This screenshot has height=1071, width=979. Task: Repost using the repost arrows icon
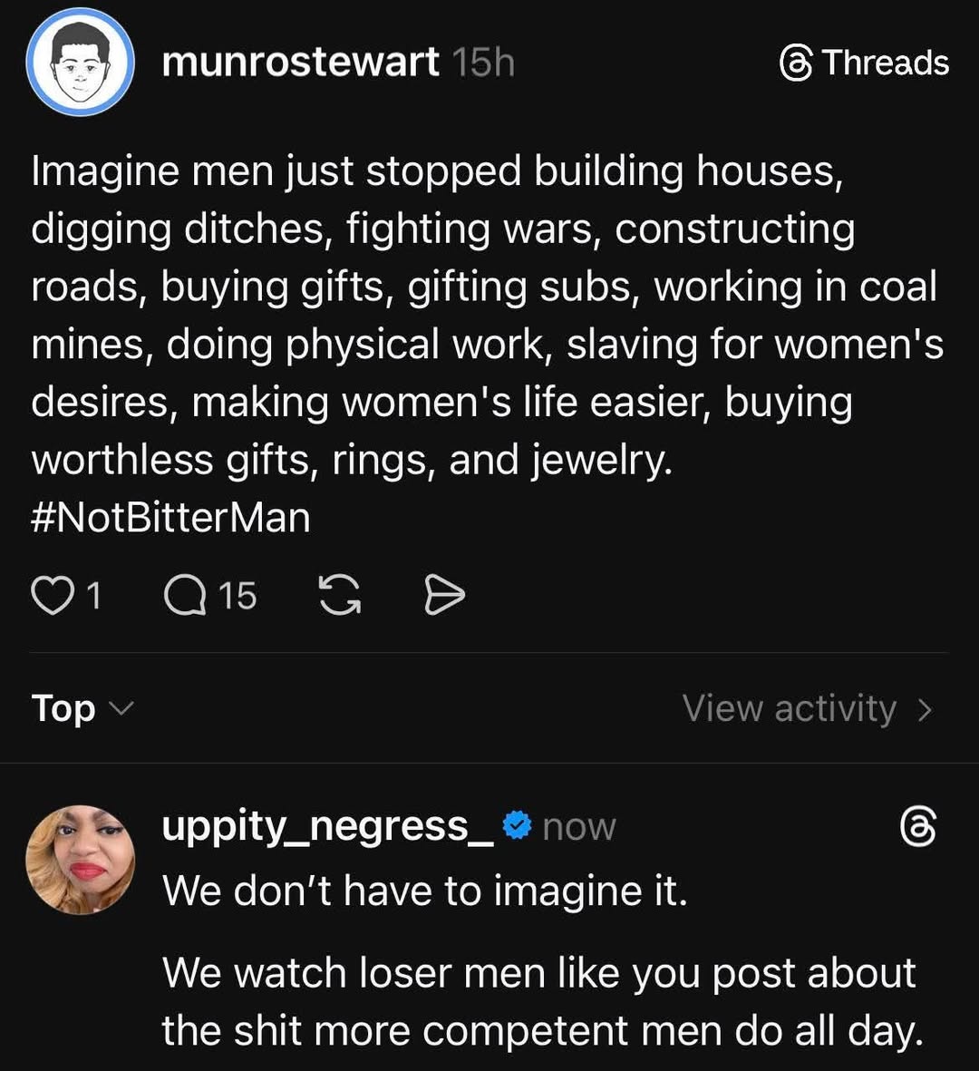point(340,594)
